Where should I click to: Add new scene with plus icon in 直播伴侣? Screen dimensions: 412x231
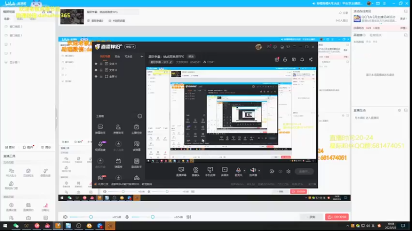click(142, 56)
